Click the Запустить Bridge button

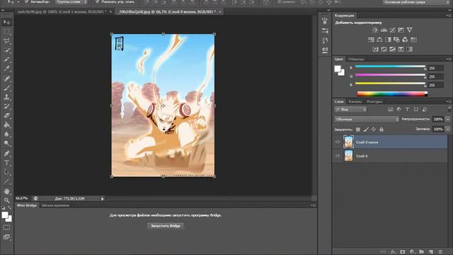pos(166,226)
